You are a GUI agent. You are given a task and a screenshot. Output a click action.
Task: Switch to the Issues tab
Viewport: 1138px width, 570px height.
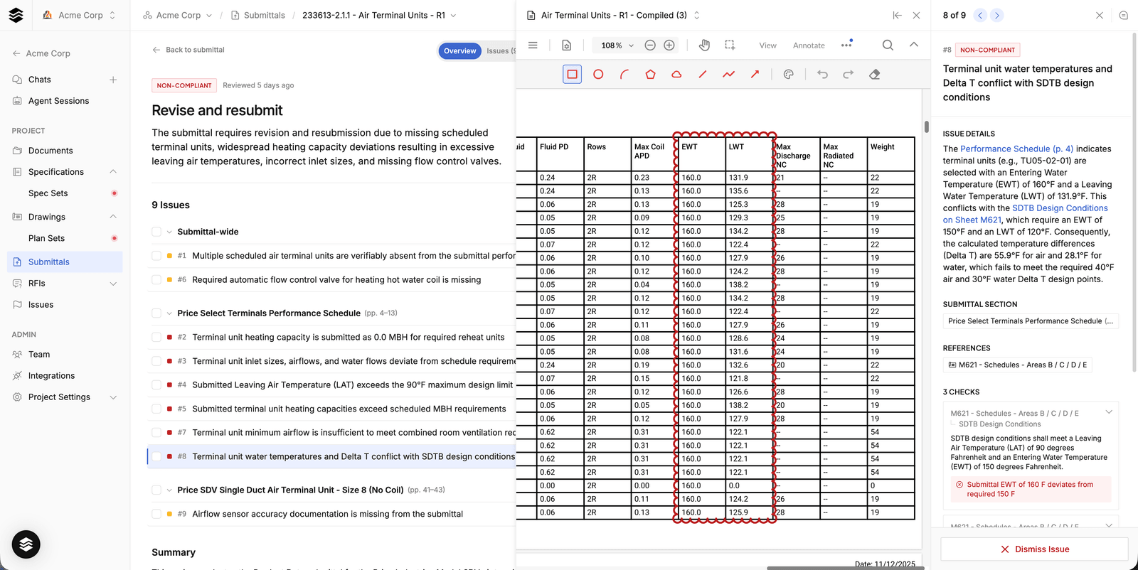(499, 50)
